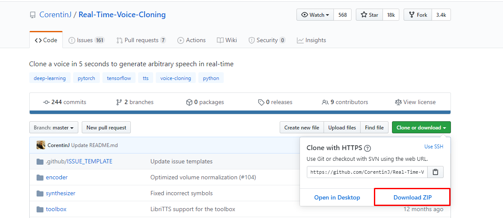Image resolution: width=503 pixels, height=218 pixels.
Task: Click Open in Desktop
Action: 337,197
